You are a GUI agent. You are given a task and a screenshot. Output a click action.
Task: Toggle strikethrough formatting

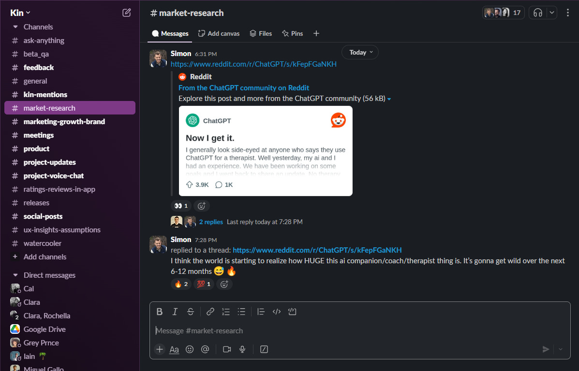tap(191, 312)
